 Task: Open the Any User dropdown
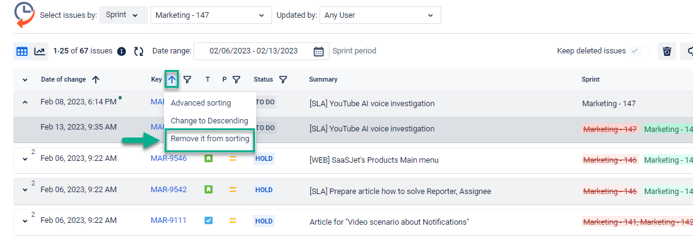(380, 15)
